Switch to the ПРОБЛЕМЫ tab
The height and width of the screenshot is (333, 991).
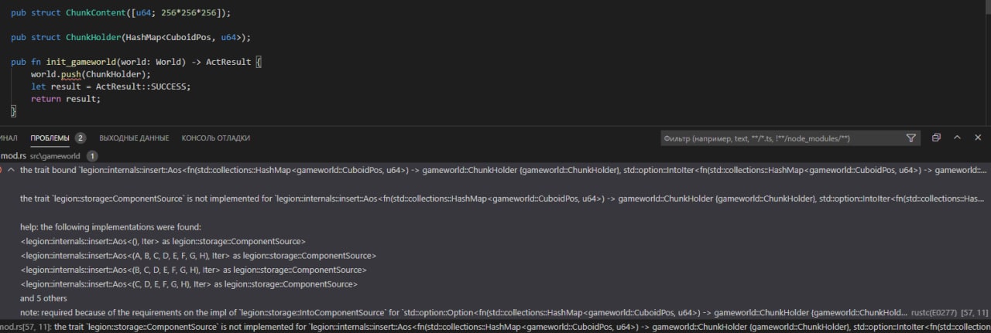coord(50,138)
